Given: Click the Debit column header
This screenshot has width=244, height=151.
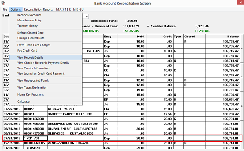Looking at the screenshot, I should [131, 37].
